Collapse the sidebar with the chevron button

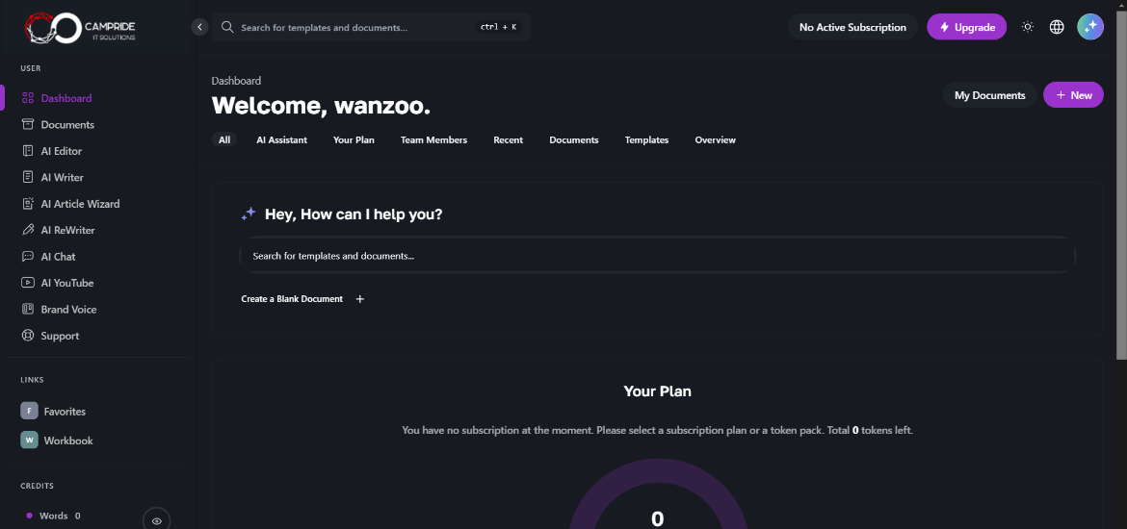tap(199, 27)
